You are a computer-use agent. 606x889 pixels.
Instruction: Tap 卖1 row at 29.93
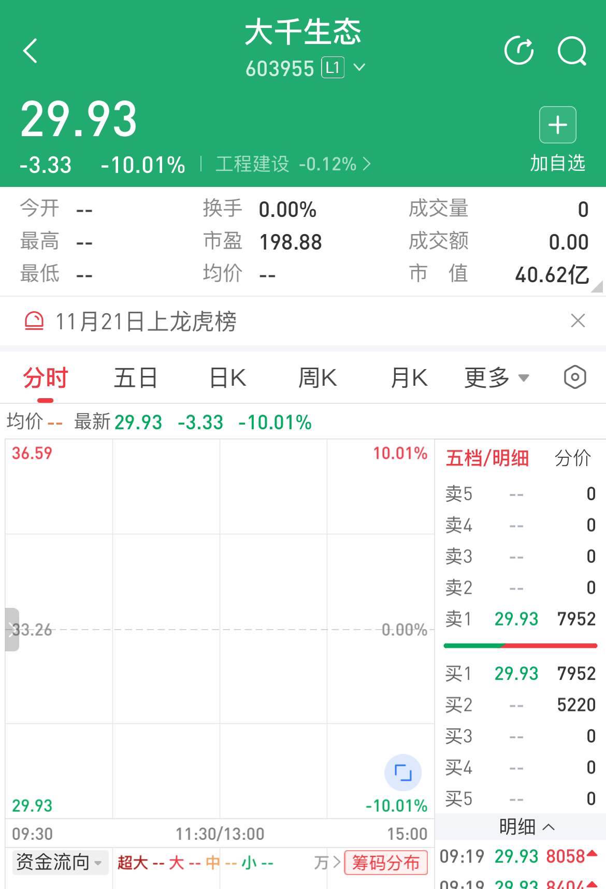[521, 619]
